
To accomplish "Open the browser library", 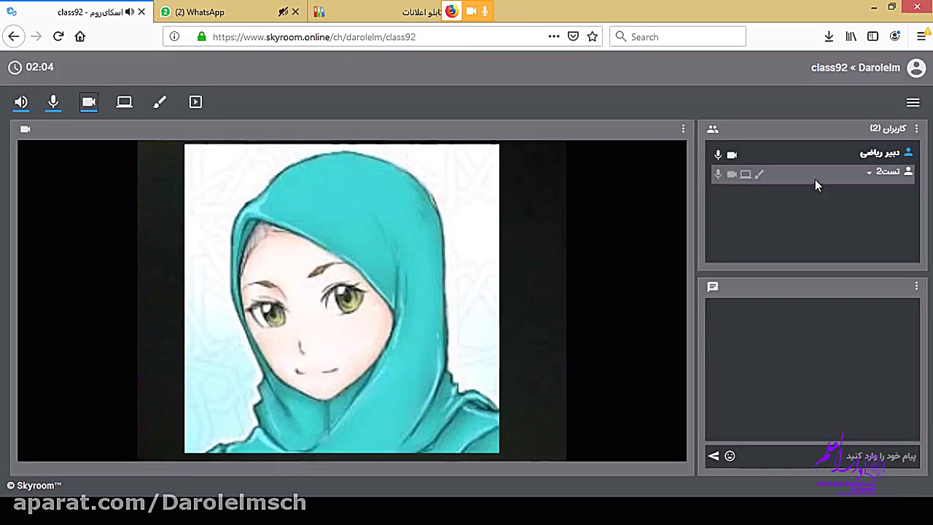I will (851, 36).
